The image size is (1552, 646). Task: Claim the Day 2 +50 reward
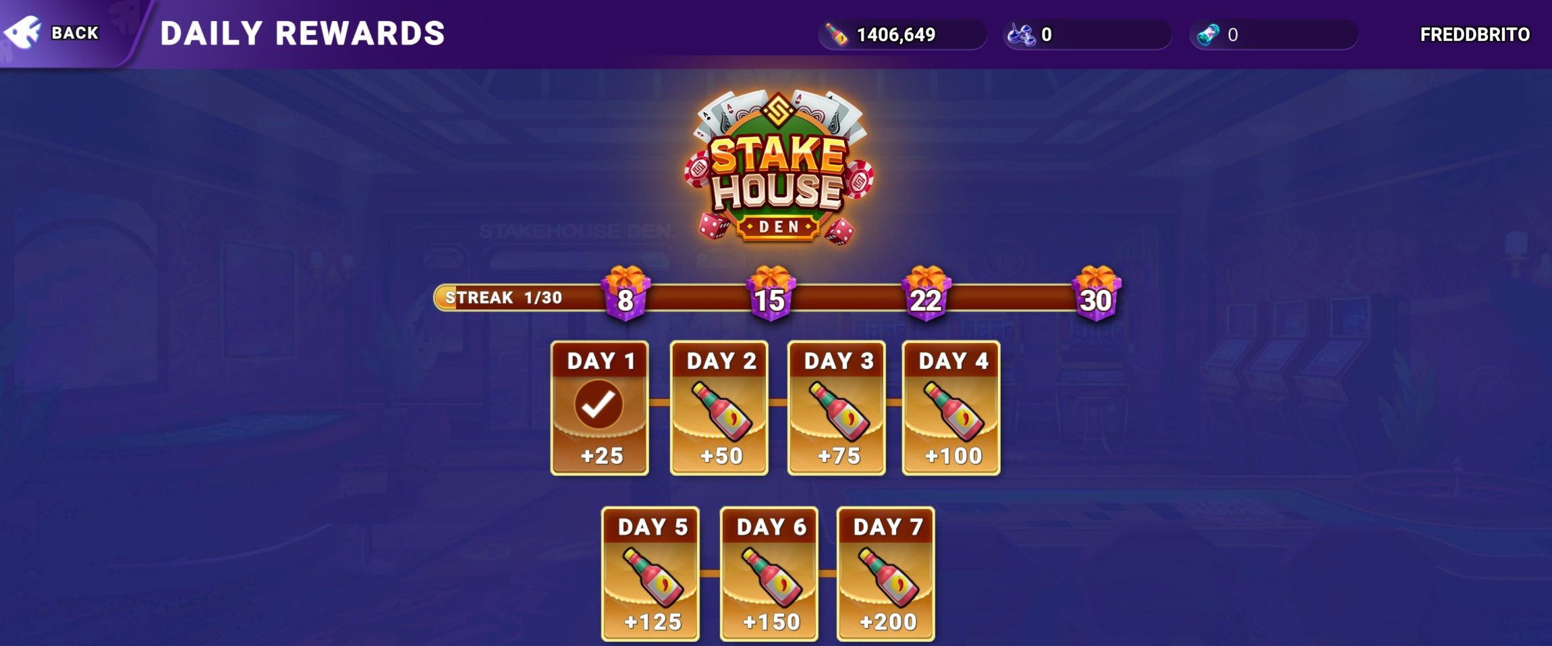719,408
